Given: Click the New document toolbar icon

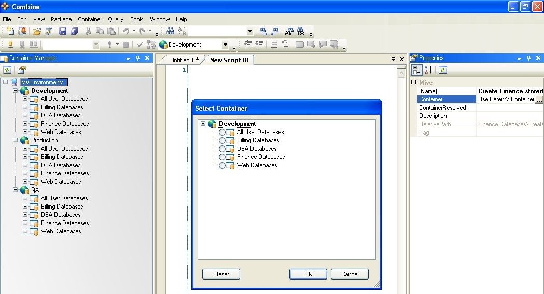Looking at the screenshot, I should point(11,31).
